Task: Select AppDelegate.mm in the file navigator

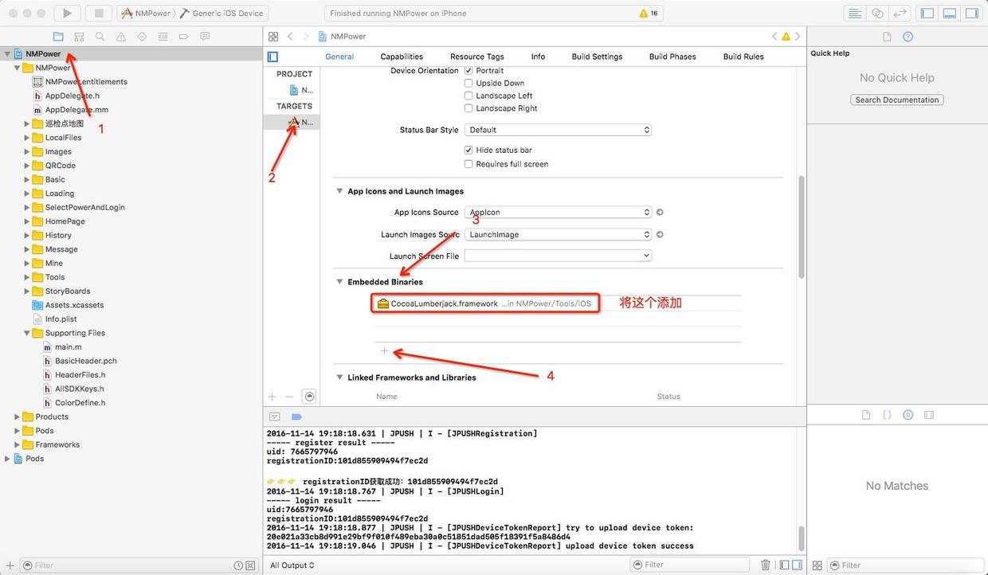Action: tap(76, 110)
